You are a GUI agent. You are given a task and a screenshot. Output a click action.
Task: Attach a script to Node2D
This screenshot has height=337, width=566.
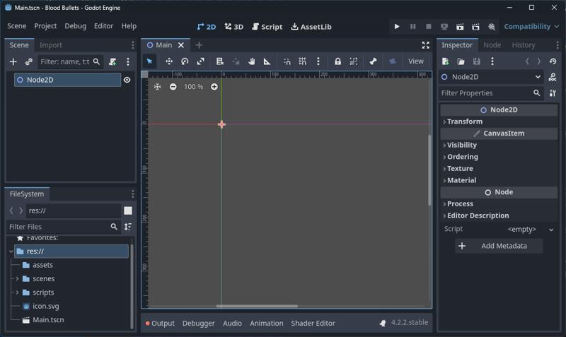112,61
